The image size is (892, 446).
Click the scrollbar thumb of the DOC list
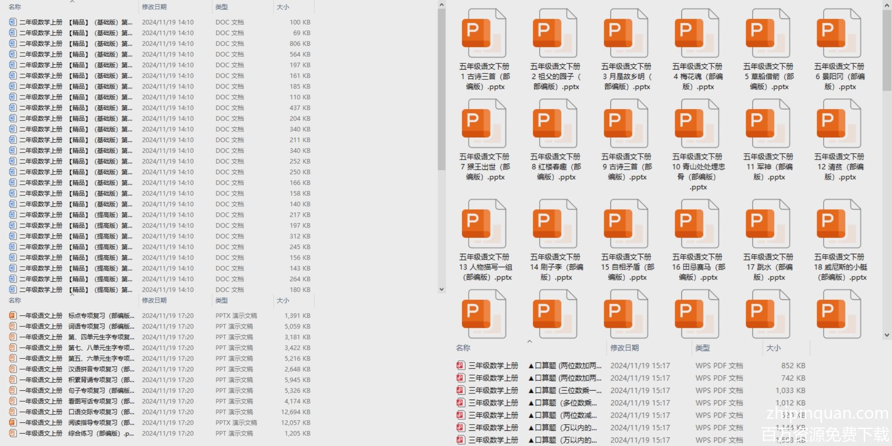(x=441, y=89)
